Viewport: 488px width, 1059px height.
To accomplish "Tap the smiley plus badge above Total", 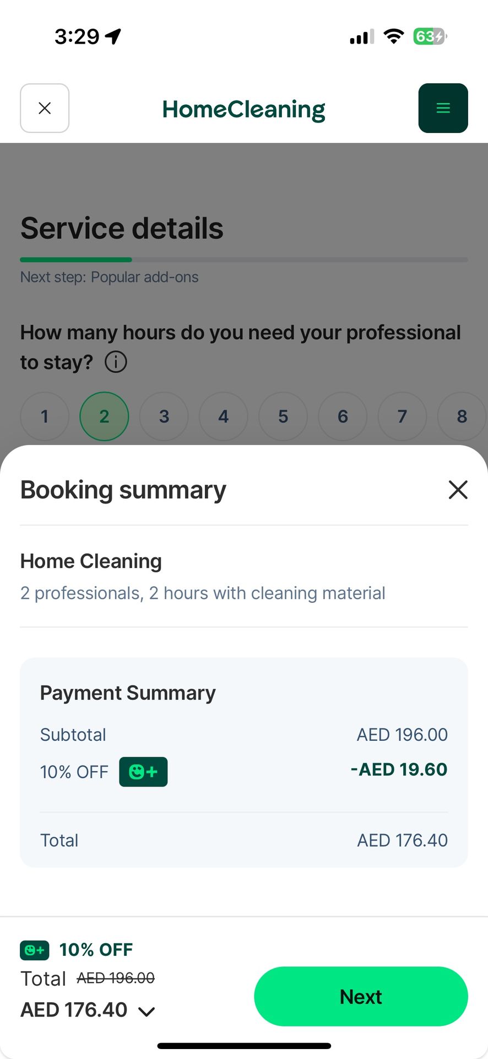I will 35,950.
